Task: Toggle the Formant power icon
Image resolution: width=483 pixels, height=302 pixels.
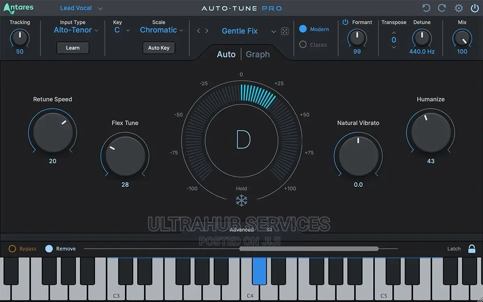Action: pos(345,22)
